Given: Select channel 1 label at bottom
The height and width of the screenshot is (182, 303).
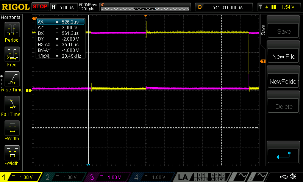Looking at the screenshot, I should (x=4, y=177).
